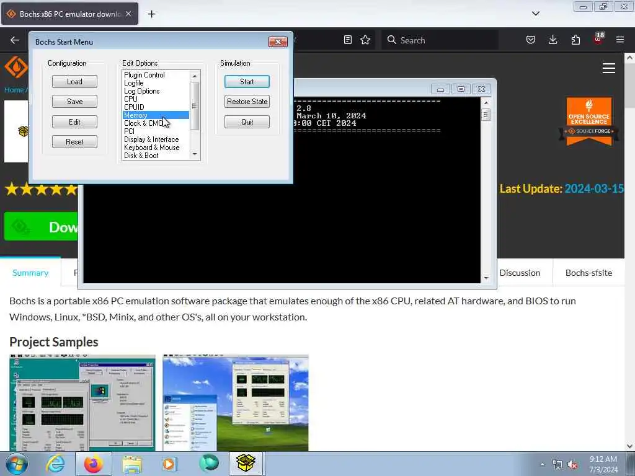Select Memory in Edit Options list
The width and height of the screenshot is (635, 476).
[156, 115]
